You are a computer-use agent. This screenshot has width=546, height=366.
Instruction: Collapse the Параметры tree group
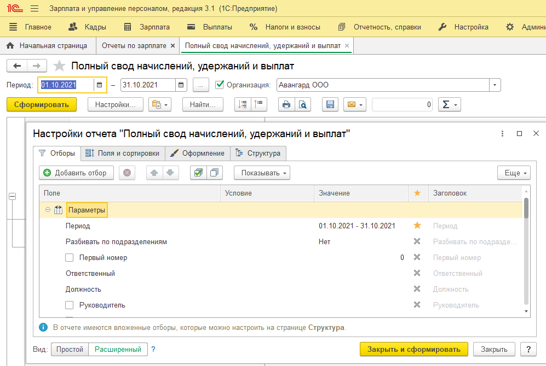(48, 210)
